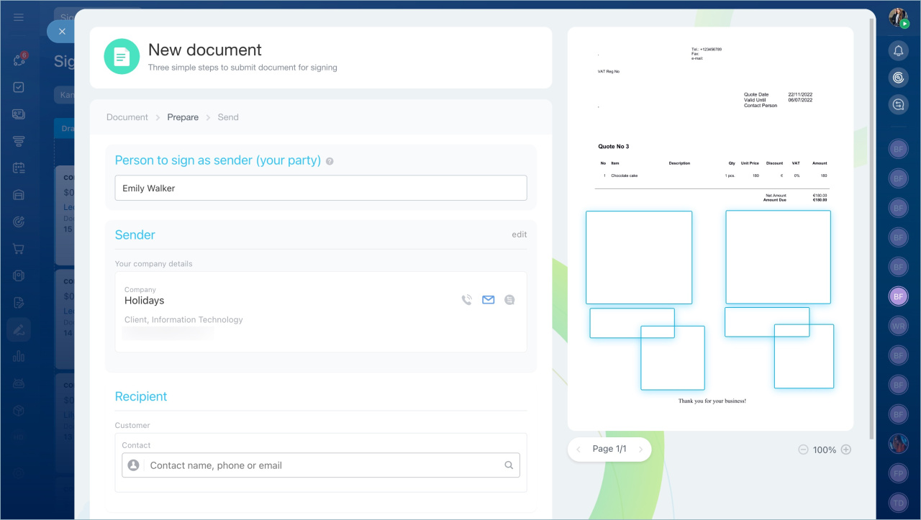Screen dimensions: 921x520
Task: Click the phone call icon for Holidays company
Action: coord(467,300)
